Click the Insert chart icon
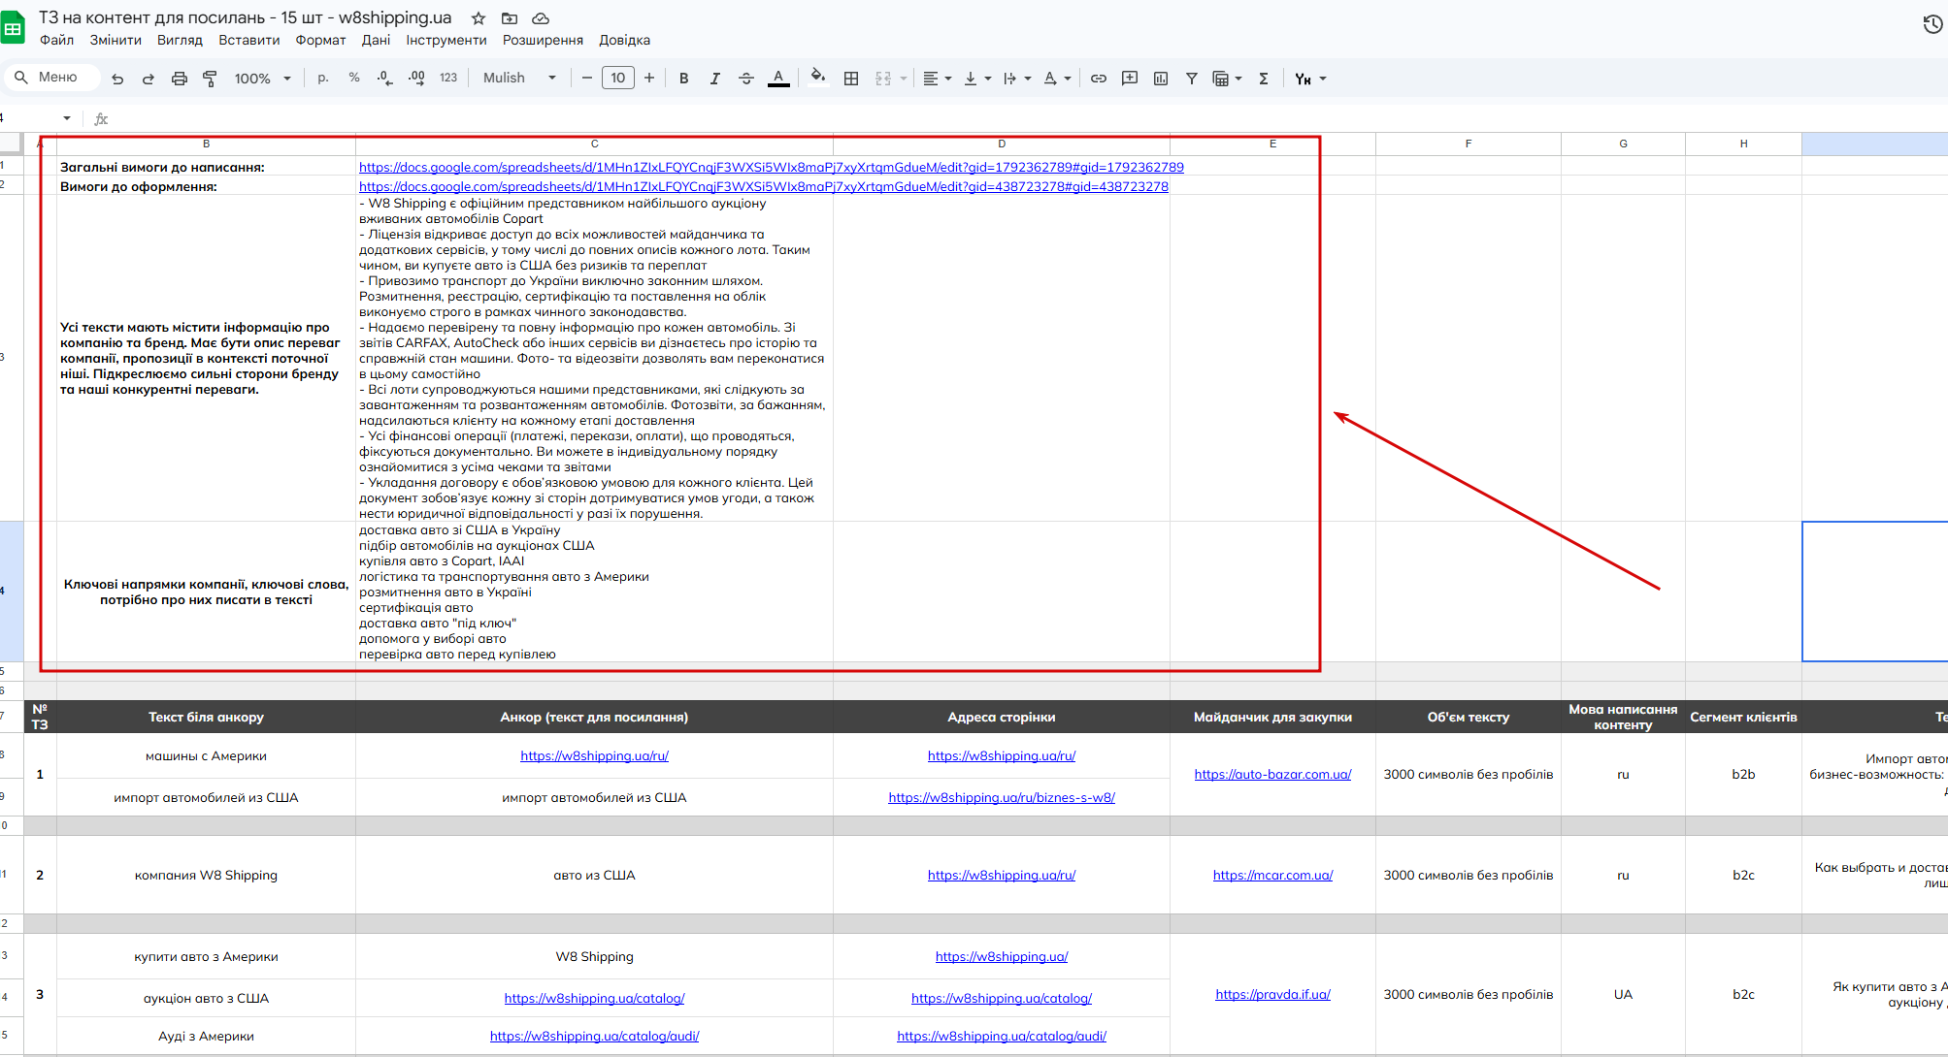The width and height of the screenshot is (1948, 1057). (x=1161, y=79)
